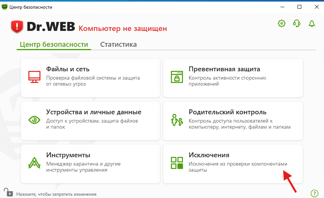Viewport: 324px width, 198px height.
Task: Click the red monitor icon for Files and Network
Action: (x=34, y=77)
